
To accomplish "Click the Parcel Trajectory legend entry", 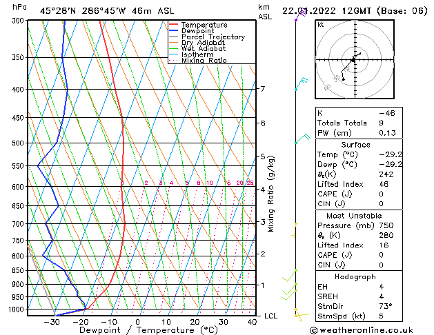I will pyautogui.click(x=213, y=37).
